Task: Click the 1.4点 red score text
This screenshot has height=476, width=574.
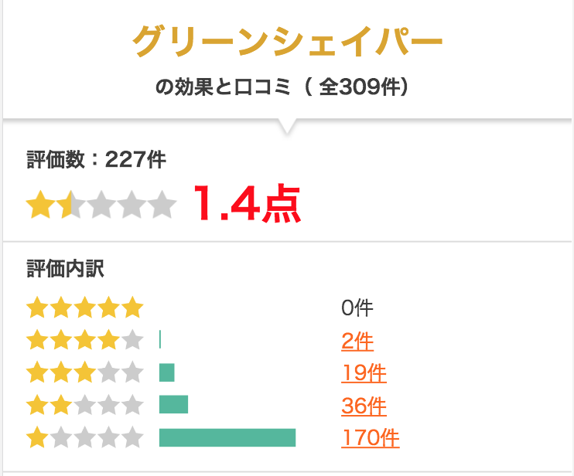Action: coord(247,203)
